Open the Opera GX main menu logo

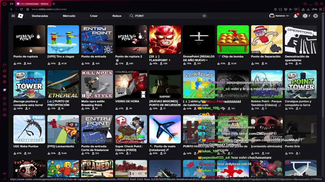5,4
